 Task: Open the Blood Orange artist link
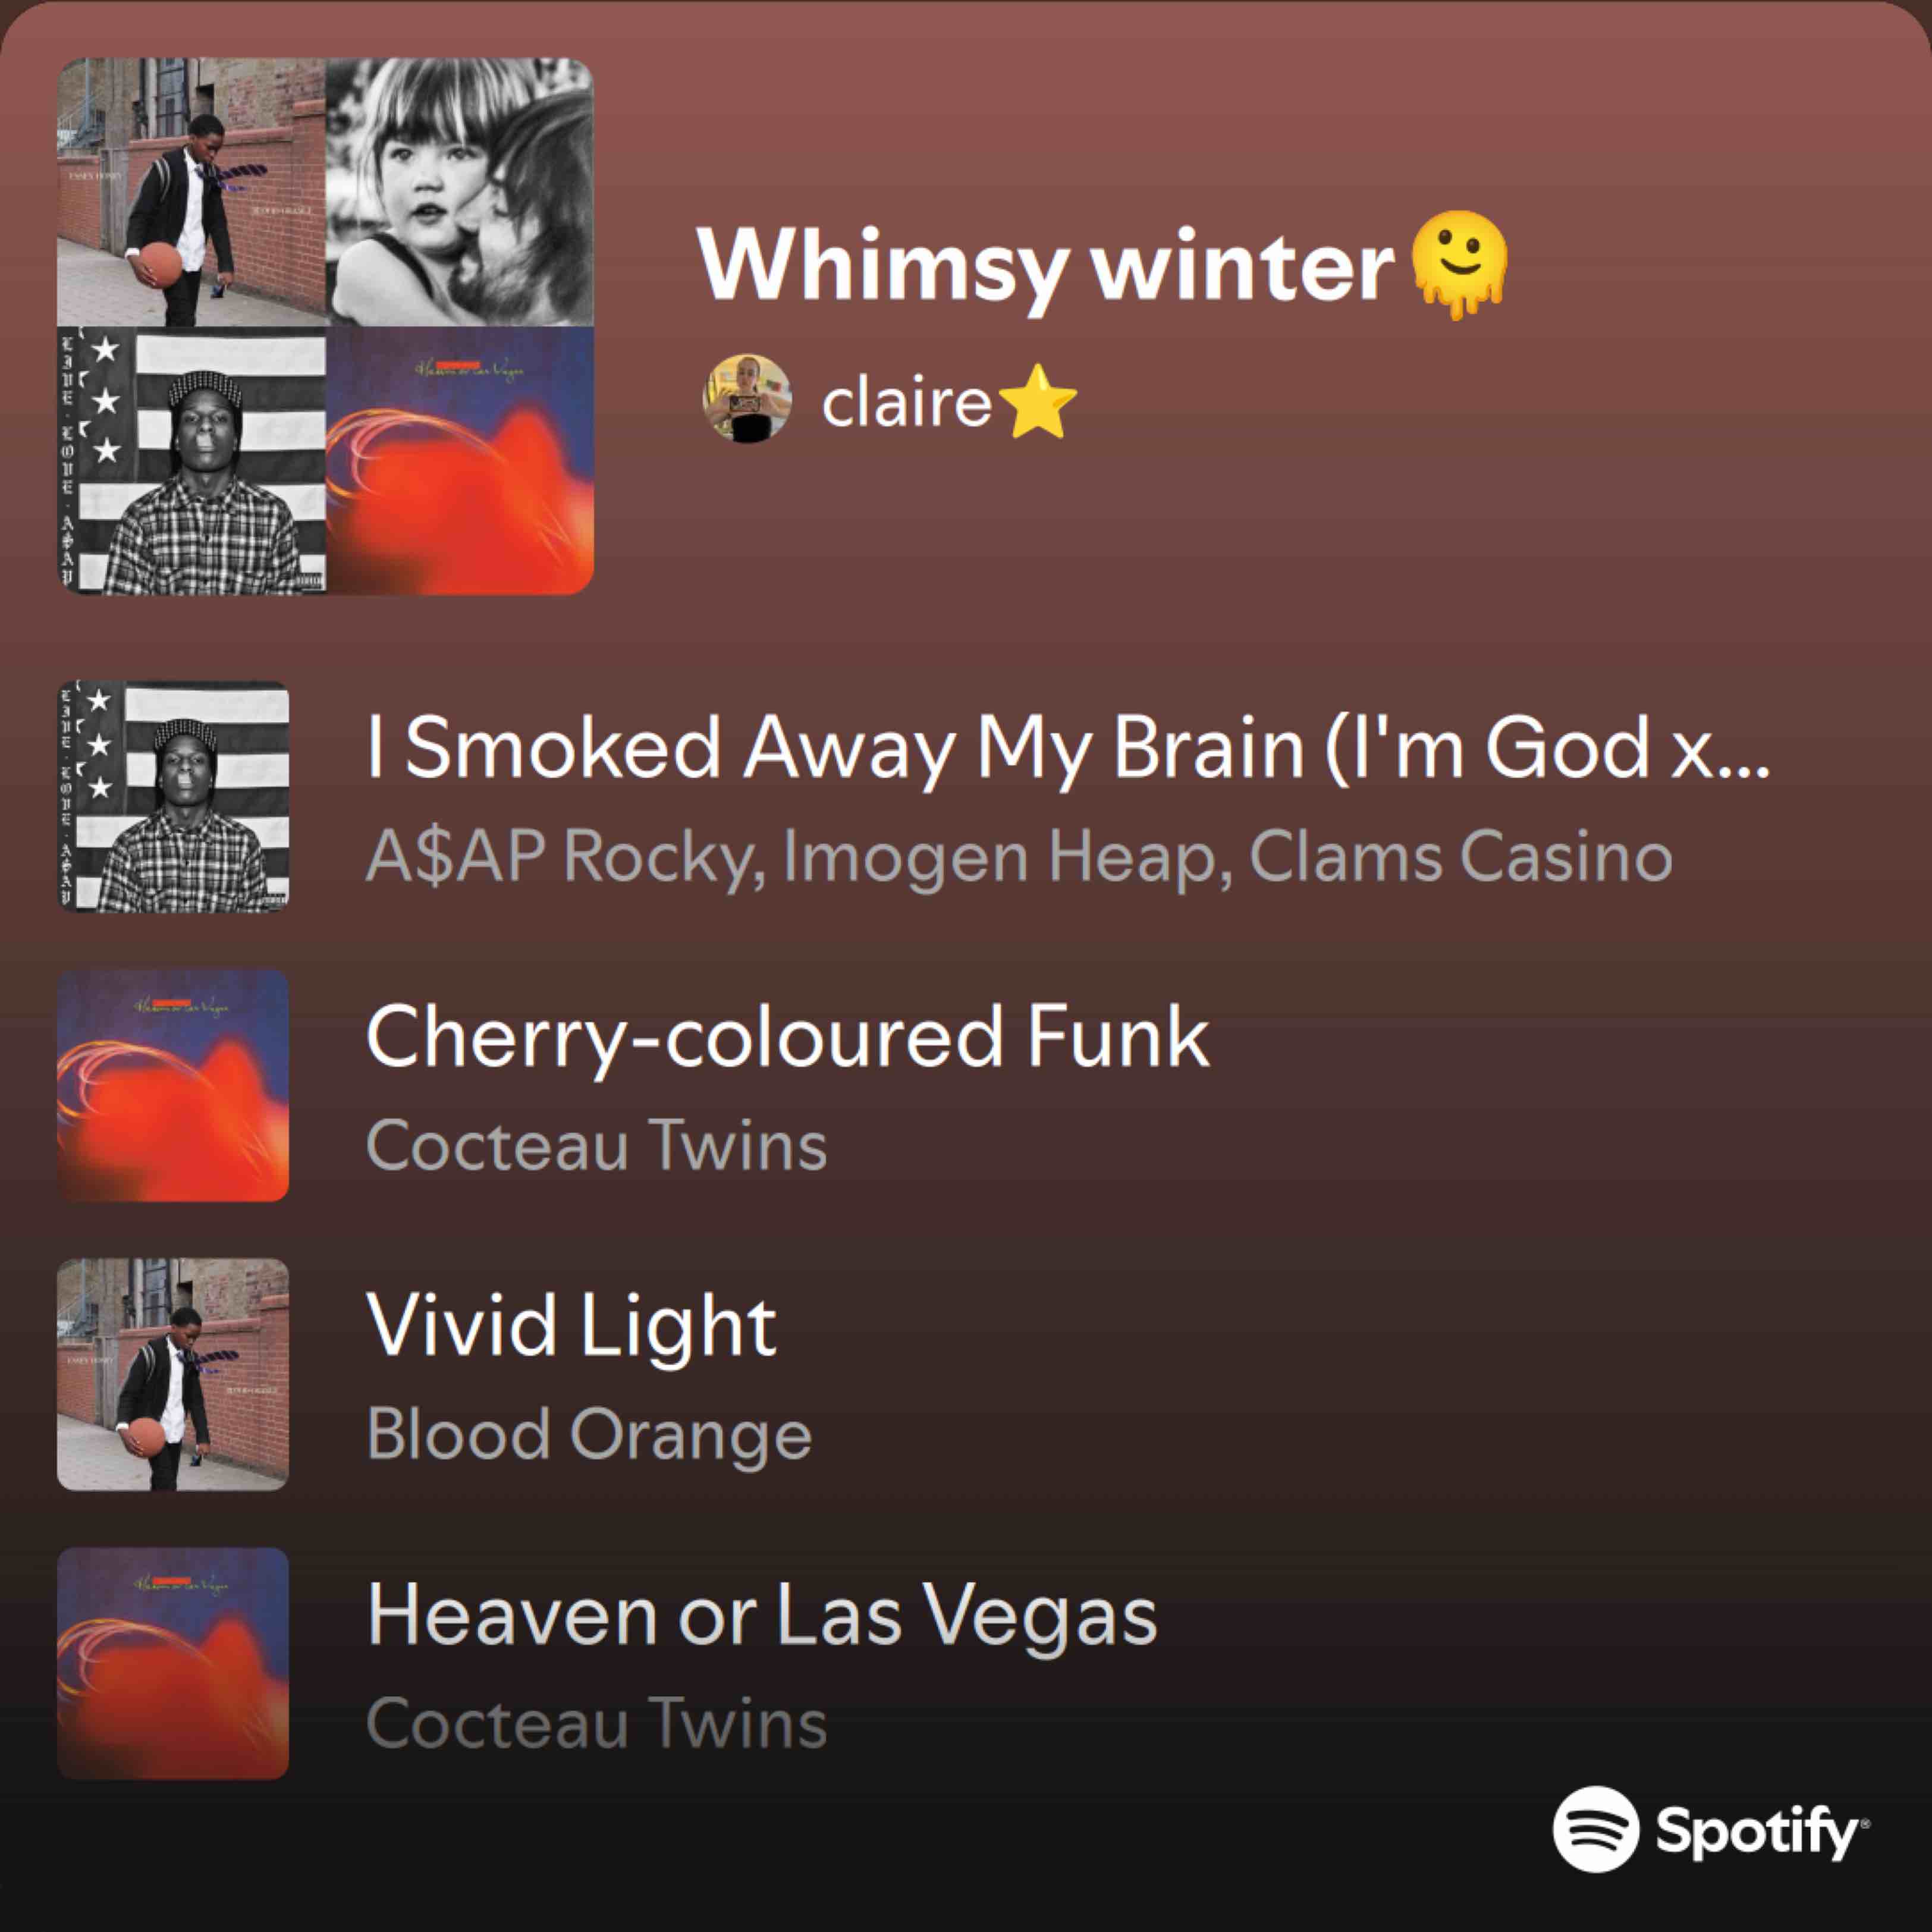coord(589,1435)
